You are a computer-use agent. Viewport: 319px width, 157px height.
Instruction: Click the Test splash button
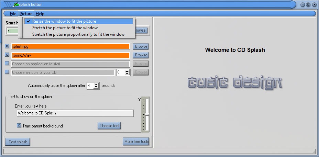click(x=17, y=142)
